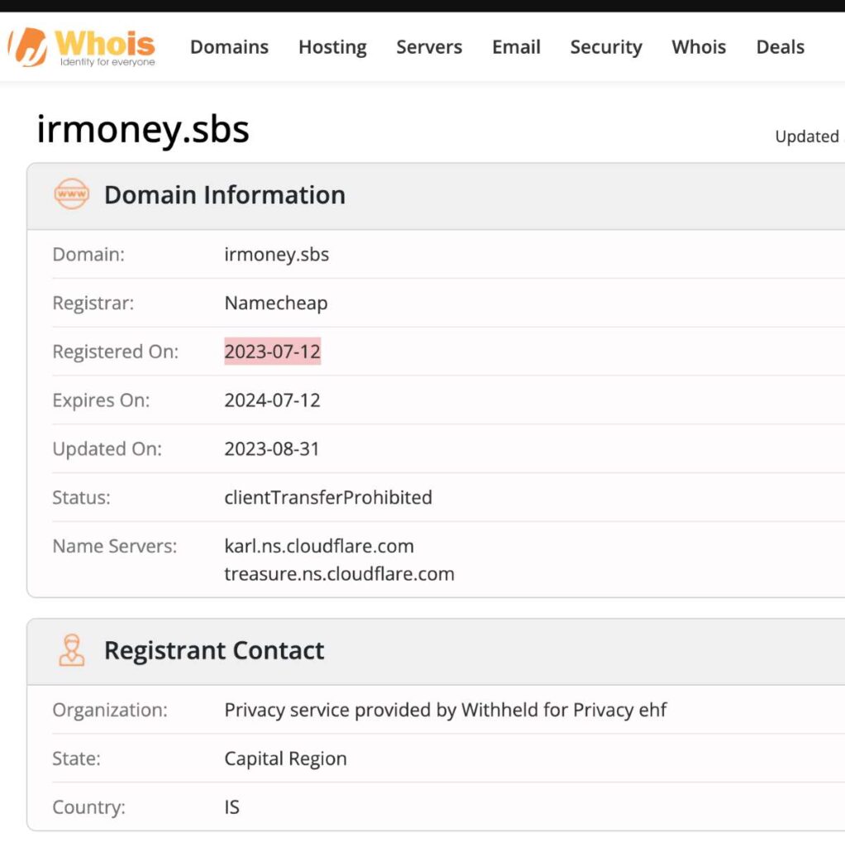The height and width of the screenshot is (847, 845).
Task: Open the Hosting menu
Action: click(332, 47)
